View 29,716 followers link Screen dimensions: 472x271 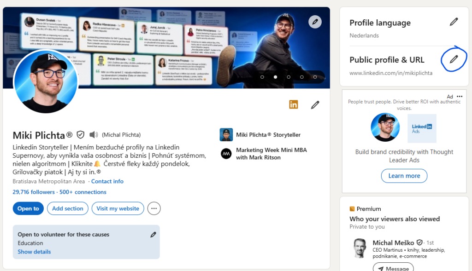pos(34,192)
